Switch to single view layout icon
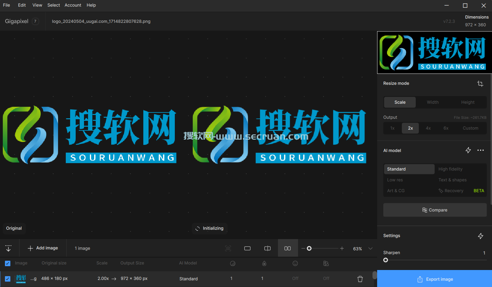The width and height of the screenshot is (492, 287). pos(247,248)
